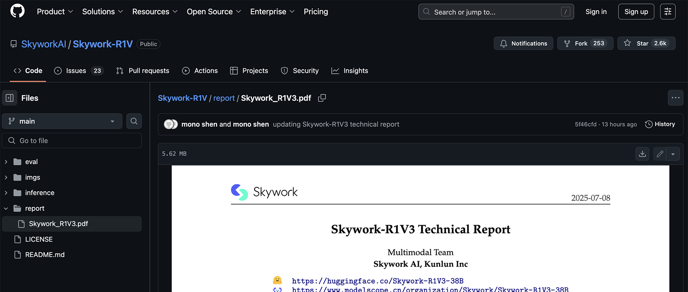Open the History link for this file
This screenshot has width=688, height=292.
click(660, 124)
